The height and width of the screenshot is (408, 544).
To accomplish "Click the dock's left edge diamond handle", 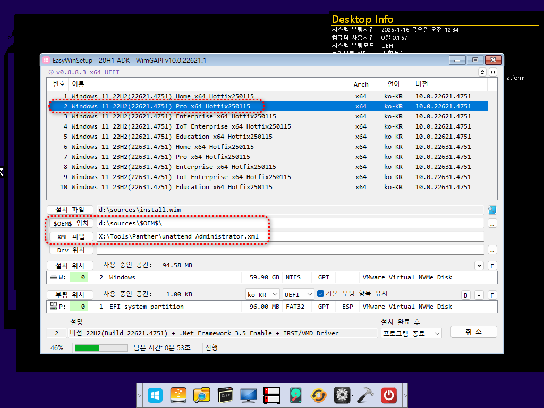I will click(x=140, y=395).
